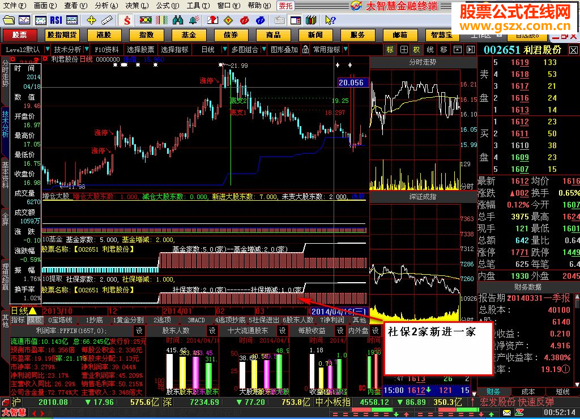Expand the 技术分析 dropdown arrow

coord(86,49)
